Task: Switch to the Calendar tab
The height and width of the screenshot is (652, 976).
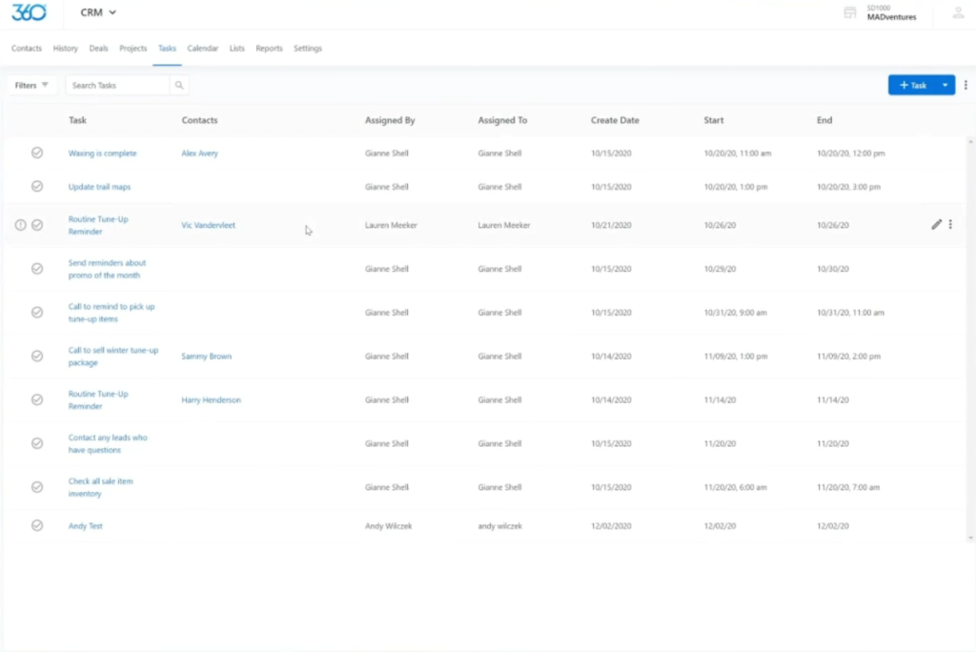Action: 202,48
